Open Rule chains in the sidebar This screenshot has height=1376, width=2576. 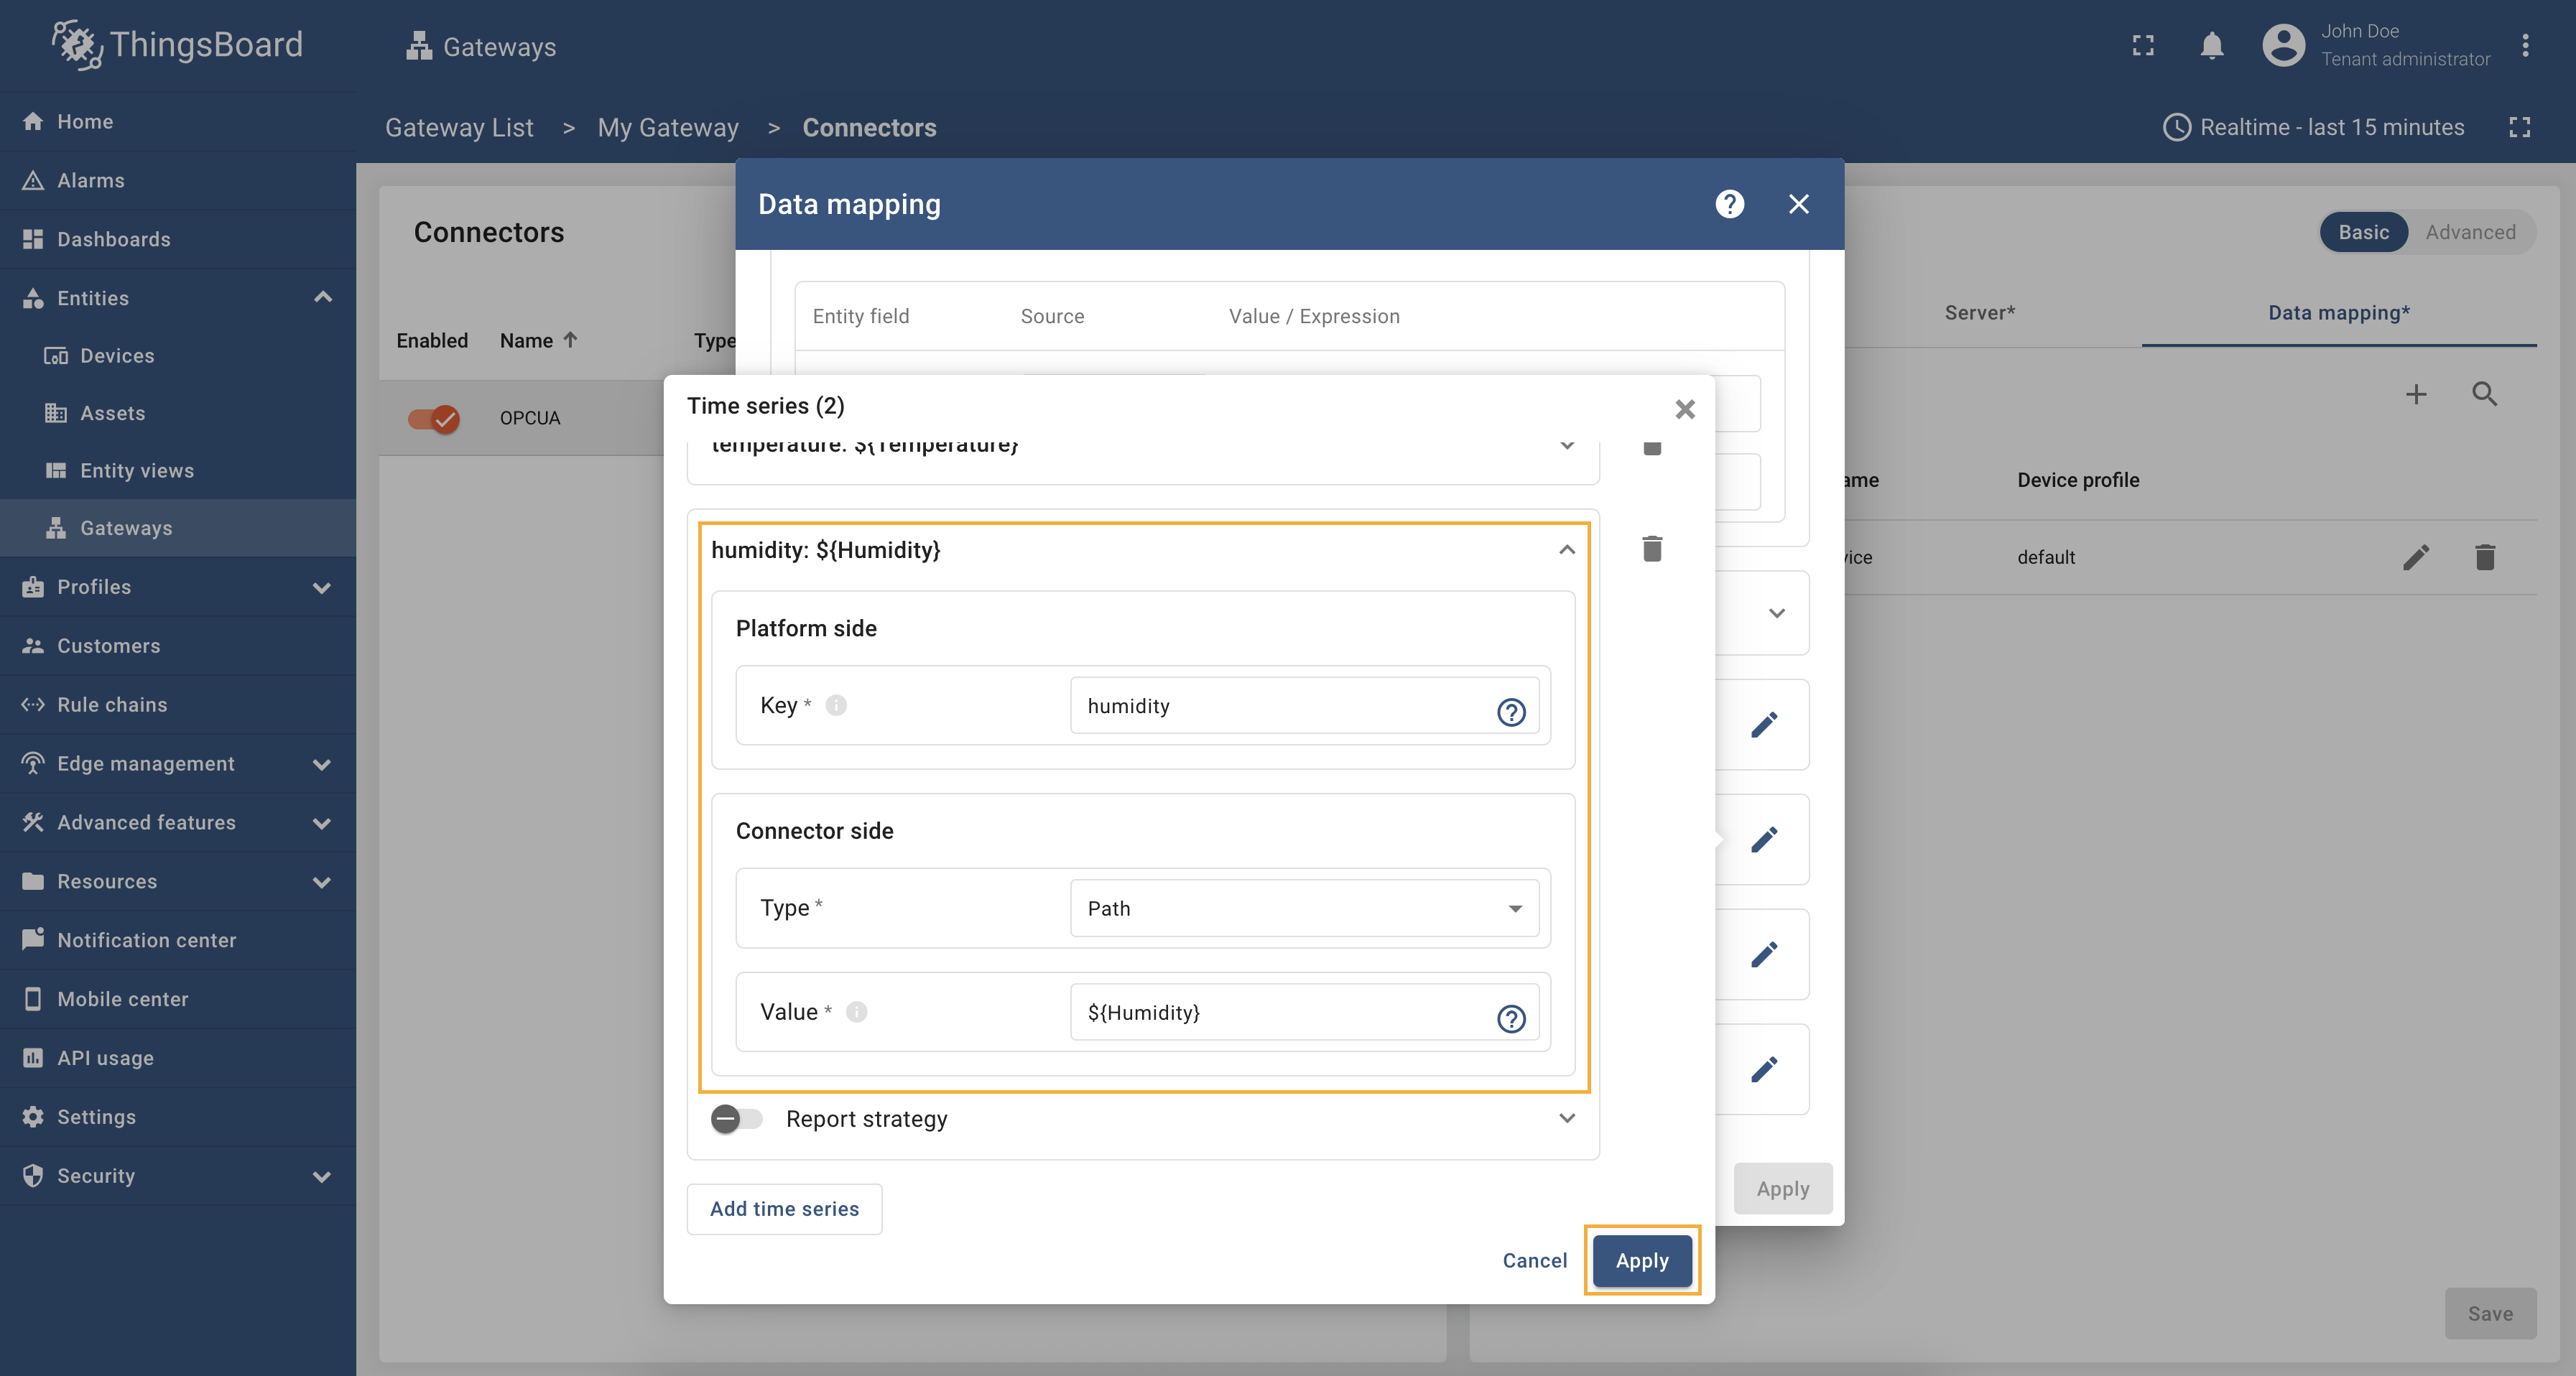tap(112, 705)
